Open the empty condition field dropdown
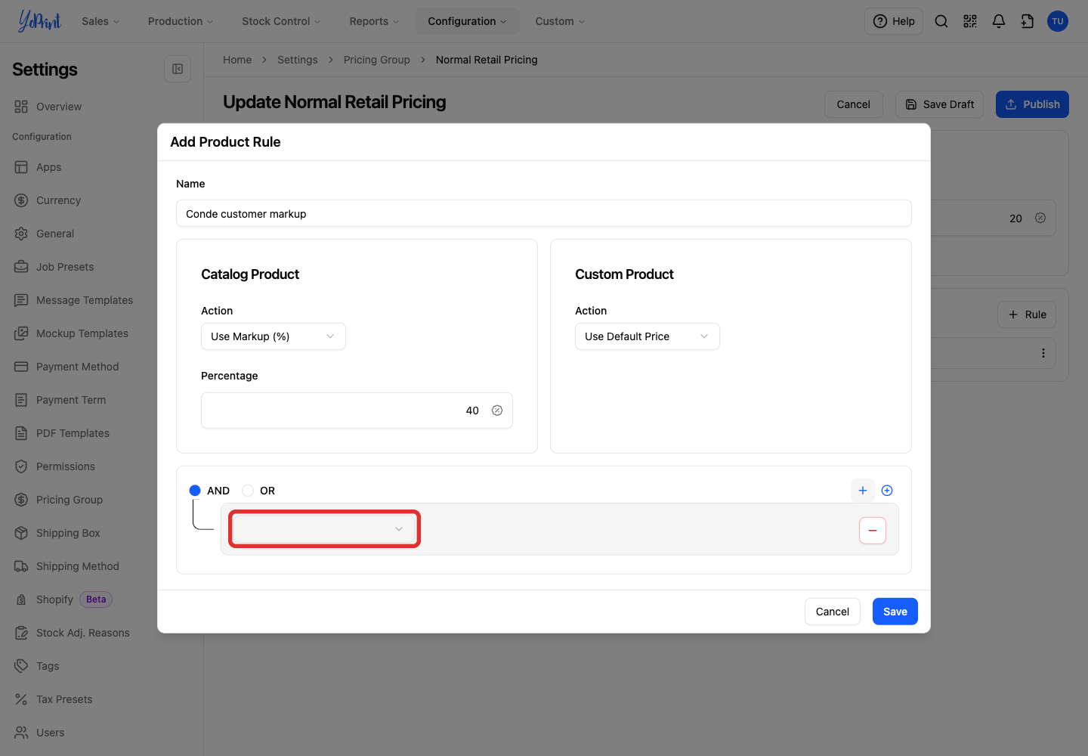Screen dimensions: 1088x756 point(324,529)
